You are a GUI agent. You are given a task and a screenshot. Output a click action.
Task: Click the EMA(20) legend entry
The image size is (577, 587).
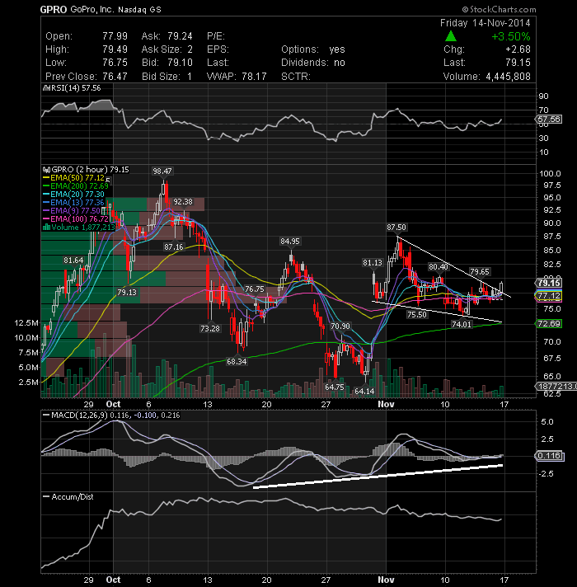73,194
